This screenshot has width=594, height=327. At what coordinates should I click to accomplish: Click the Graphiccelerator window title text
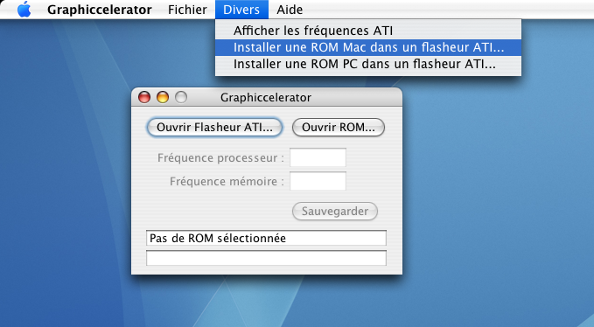[266, 98]
